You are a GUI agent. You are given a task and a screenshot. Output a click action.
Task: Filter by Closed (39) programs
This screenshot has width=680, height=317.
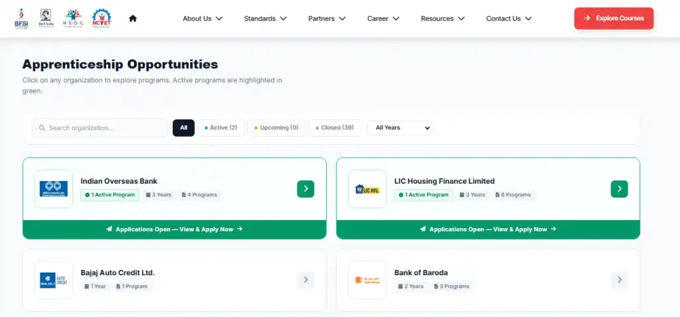pos(335,128)
